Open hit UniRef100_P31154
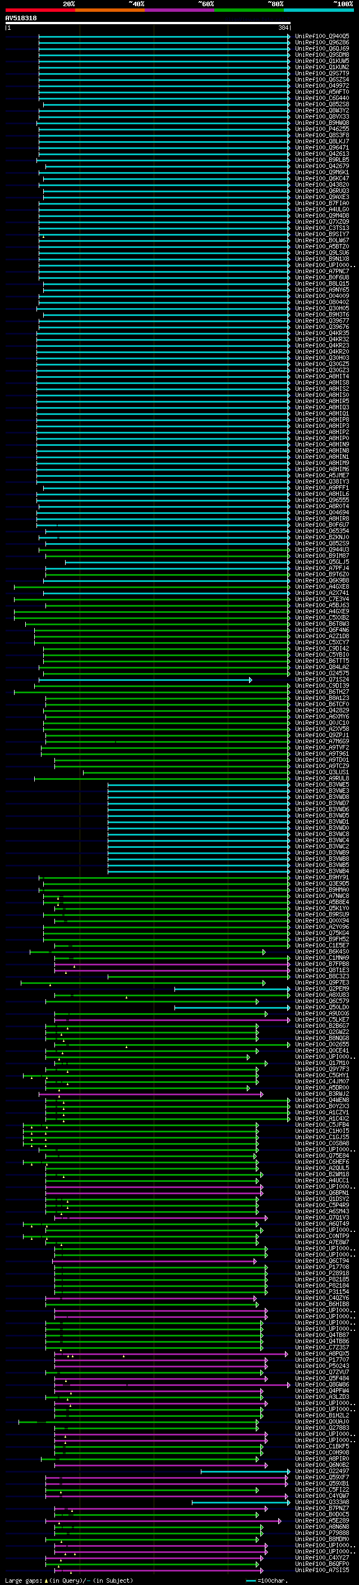The height and width of the screenshot is (1585, 359). (x=322, y=1292)
